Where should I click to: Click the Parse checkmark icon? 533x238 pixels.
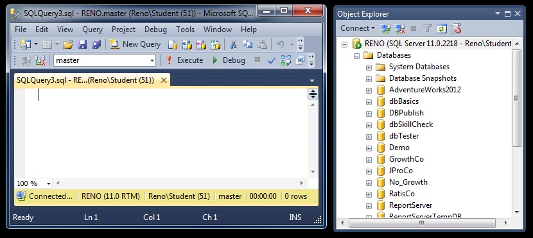(x=272, y=61)
